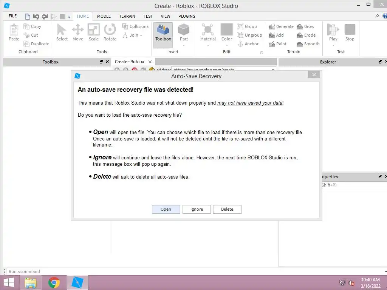The height and width of the screenshot is (290, 387).
Task: Click the muted volume tray icon
Action: (351, 283)
